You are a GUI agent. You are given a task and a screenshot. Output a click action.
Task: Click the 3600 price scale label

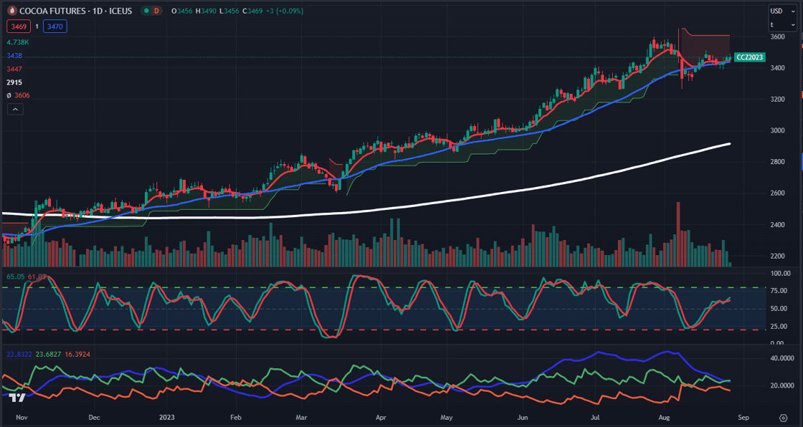pyautogui.click(x=778, y=37)
